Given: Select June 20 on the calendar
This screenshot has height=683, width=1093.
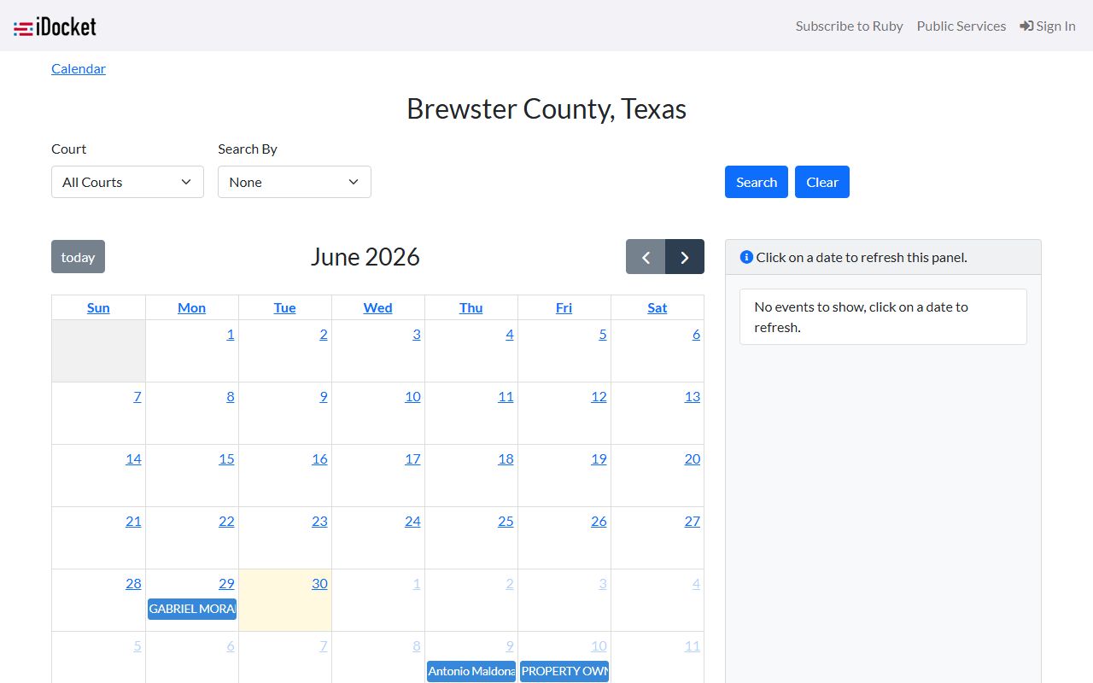Looking at the screenshot, I should (692, 458).
